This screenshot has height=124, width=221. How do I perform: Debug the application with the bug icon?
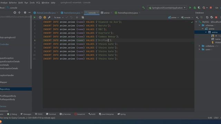[195, 8]
